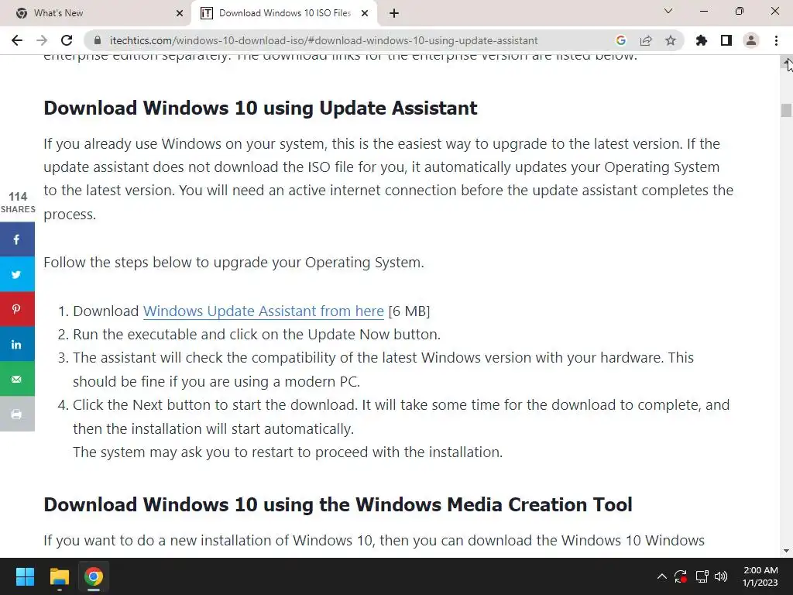Click the scrollbar down arrow
Viewport: 793px width, 595px height.
[x=786, y=551]
